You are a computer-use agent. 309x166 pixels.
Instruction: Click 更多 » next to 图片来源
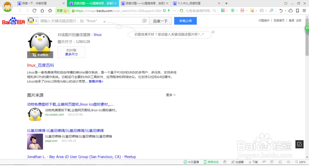[171, 95]
